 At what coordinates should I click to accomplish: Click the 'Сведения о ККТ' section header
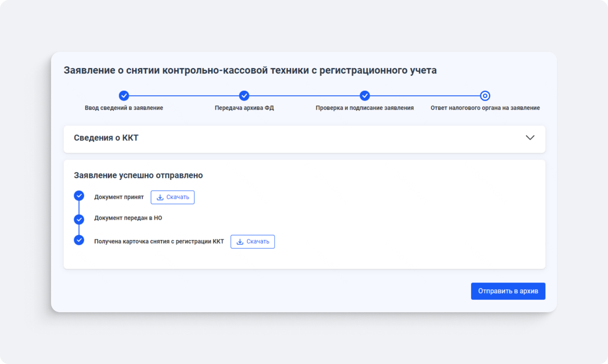click(106, 138)
